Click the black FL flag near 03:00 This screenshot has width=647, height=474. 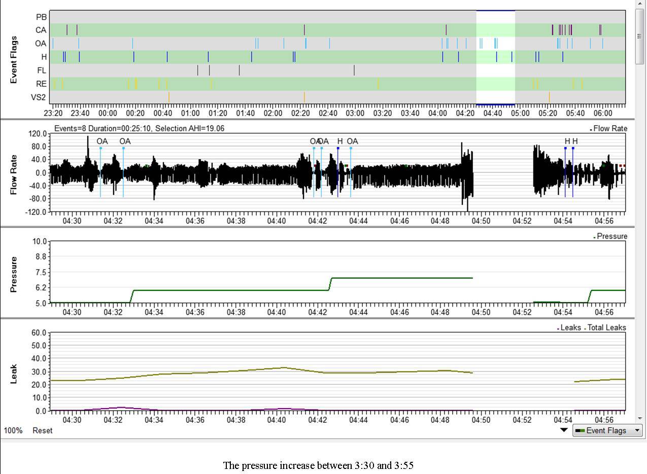coord(354,70)
